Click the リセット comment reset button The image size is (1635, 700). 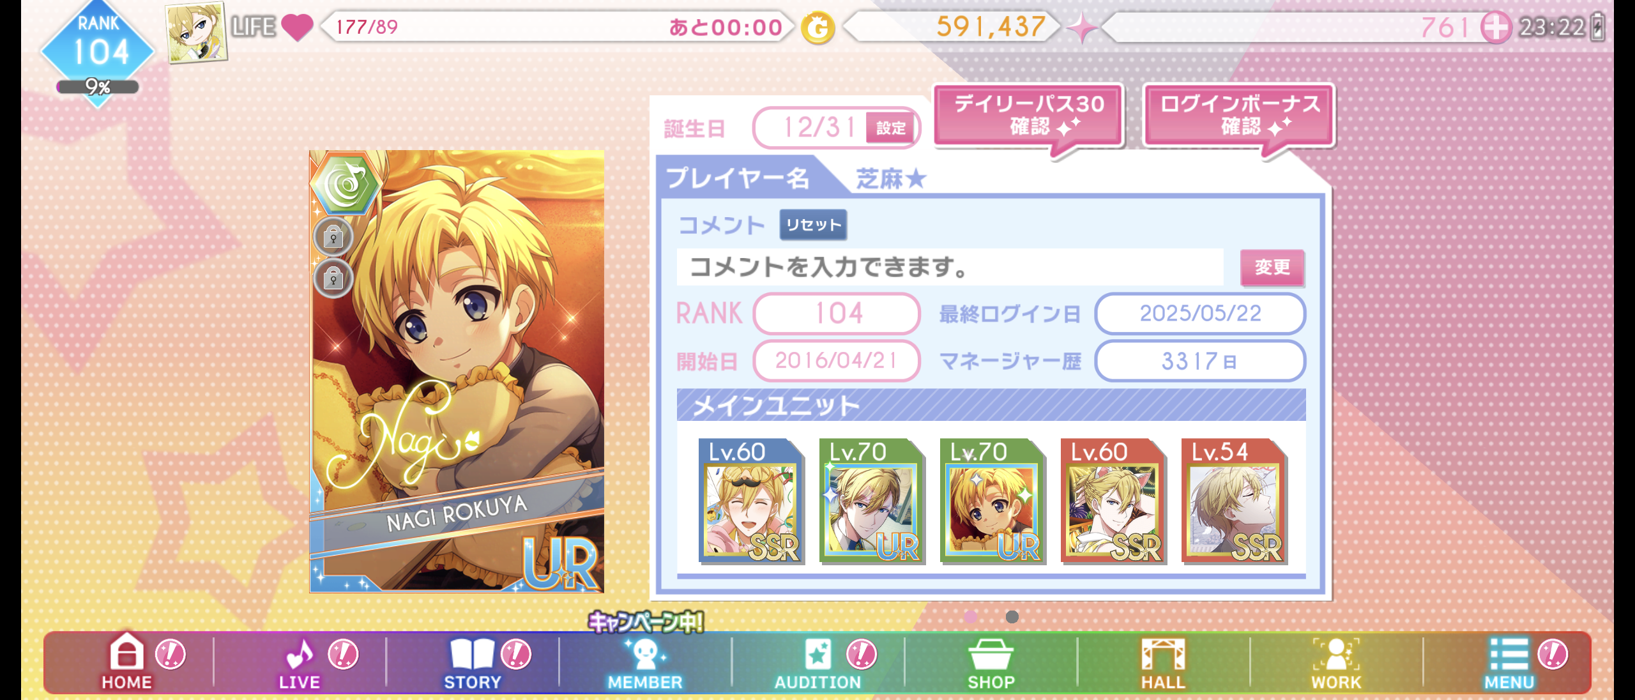(813, 225)
